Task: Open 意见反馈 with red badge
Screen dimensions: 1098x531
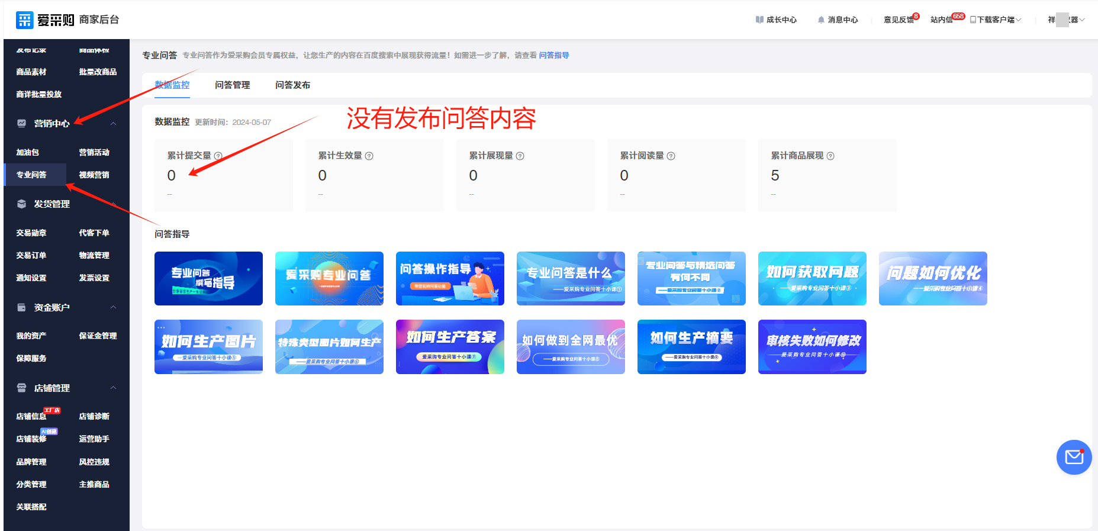Action: [899, 20]
